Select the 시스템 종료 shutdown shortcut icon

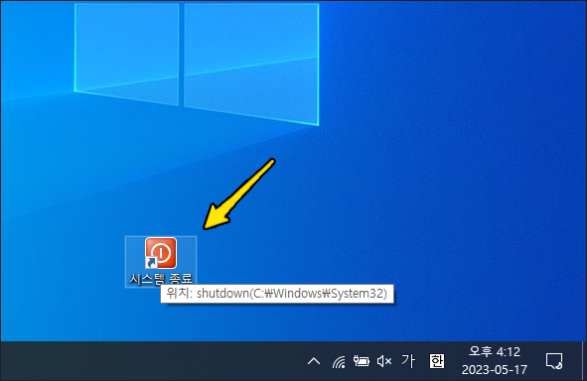(x=161, y=253)
